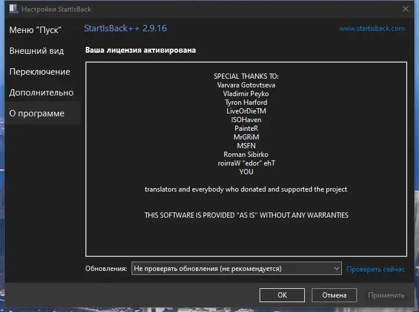Select the Переключение section
This screenshot has height=312, width=419.
click(x=40, y=72)
